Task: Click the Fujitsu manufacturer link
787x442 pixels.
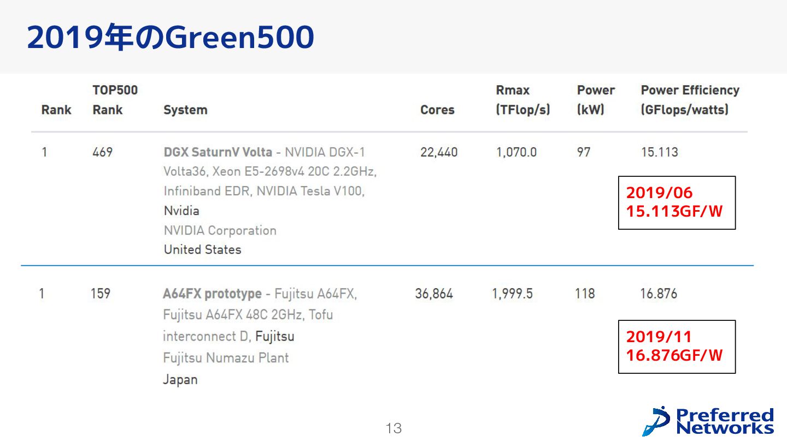Action: pos(275,336)
